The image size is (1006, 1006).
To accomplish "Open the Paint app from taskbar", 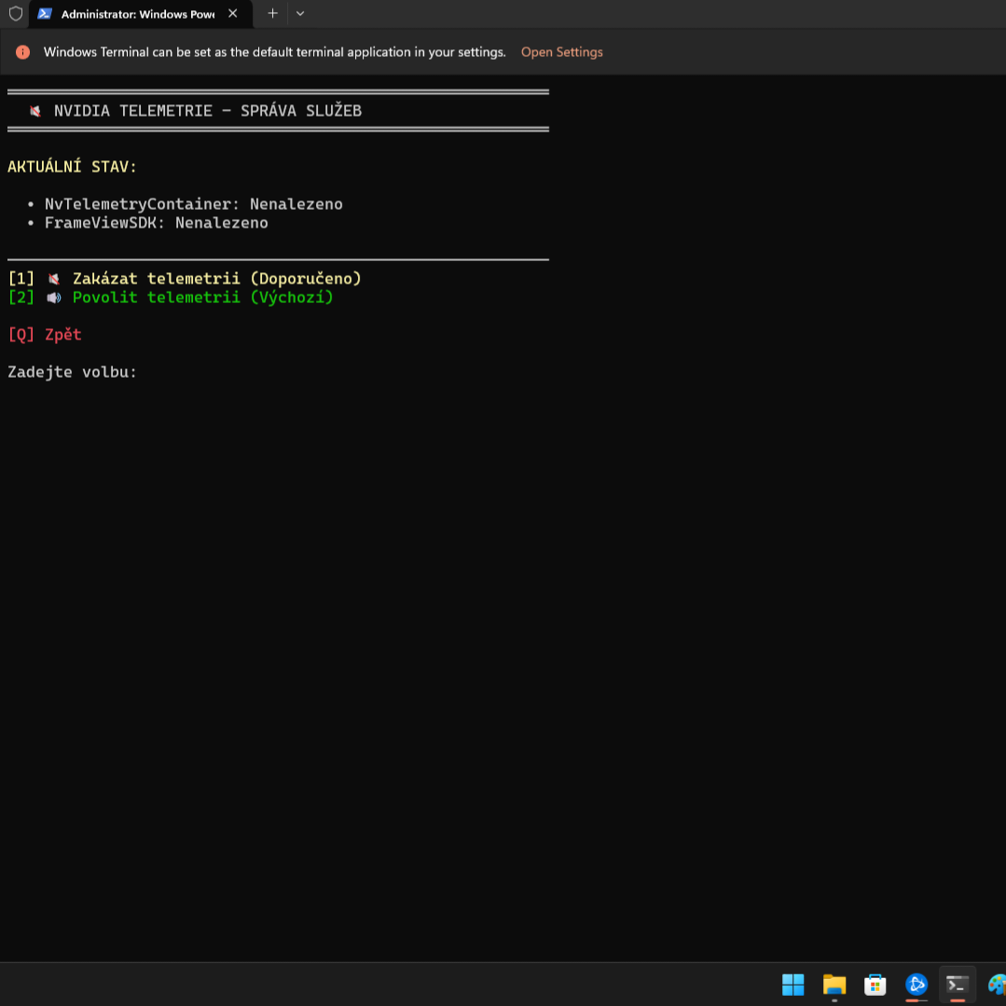I will pos(996,985).
